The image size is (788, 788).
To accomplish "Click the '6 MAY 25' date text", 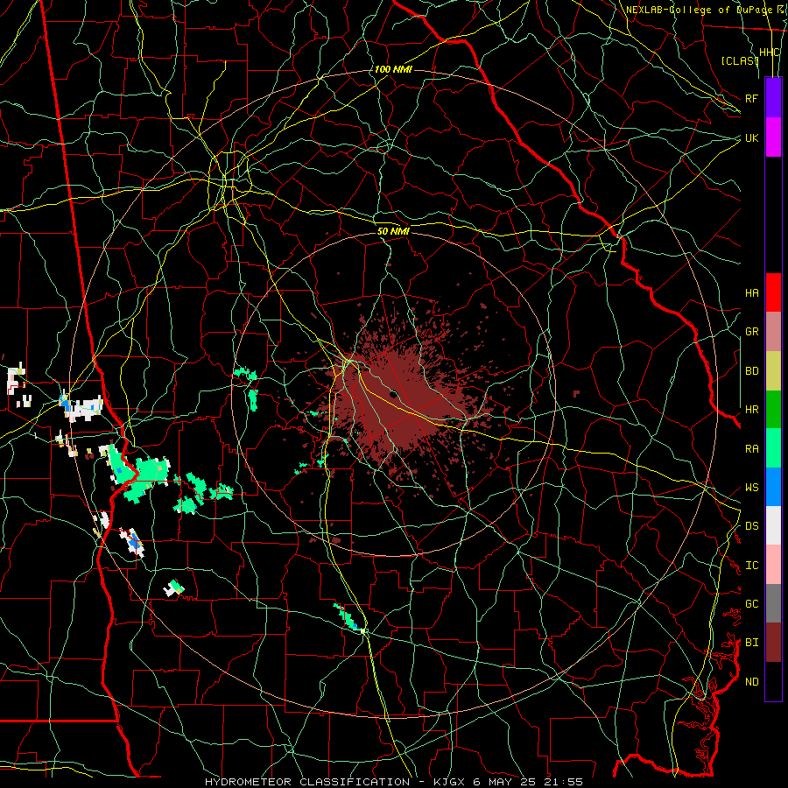I will (504, 782).
